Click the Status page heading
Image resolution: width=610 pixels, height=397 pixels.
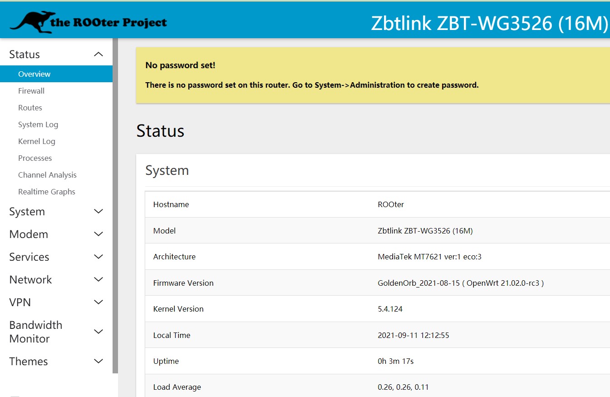pyautogui.click(x=160, y=131)
